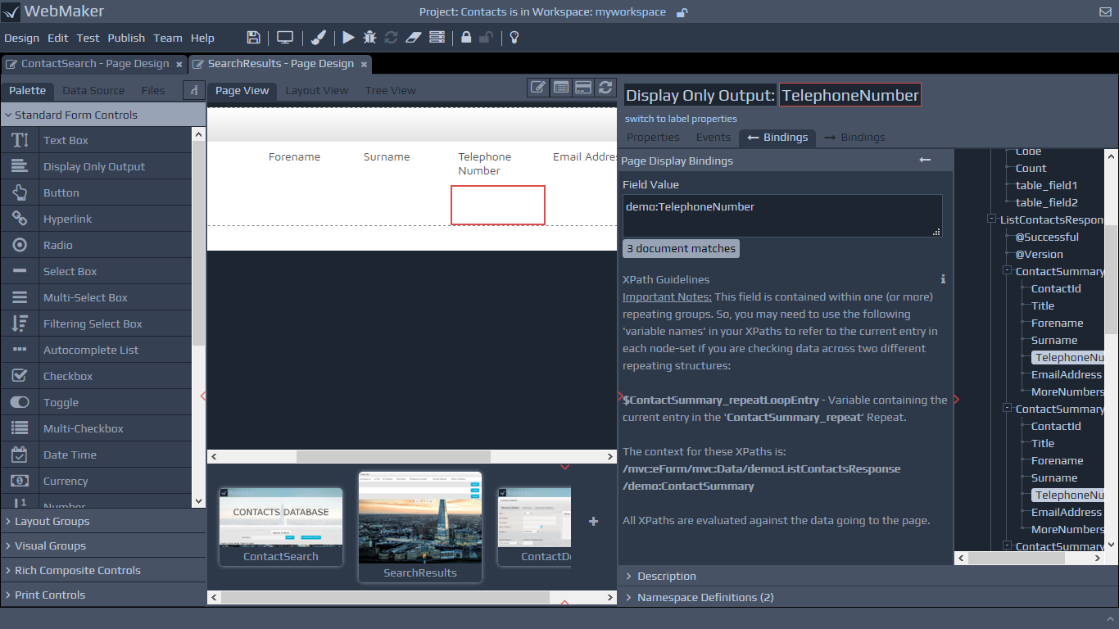Viewport: 1119px width, 629px height.
Task: Click the open padlock unlock icon
Action: pos(486,38)
